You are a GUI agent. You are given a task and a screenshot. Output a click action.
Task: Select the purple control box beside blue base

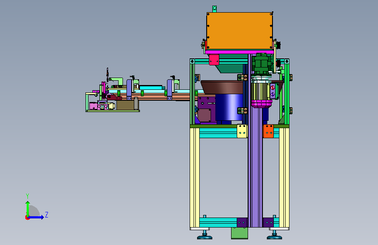[x=207, y=110]
